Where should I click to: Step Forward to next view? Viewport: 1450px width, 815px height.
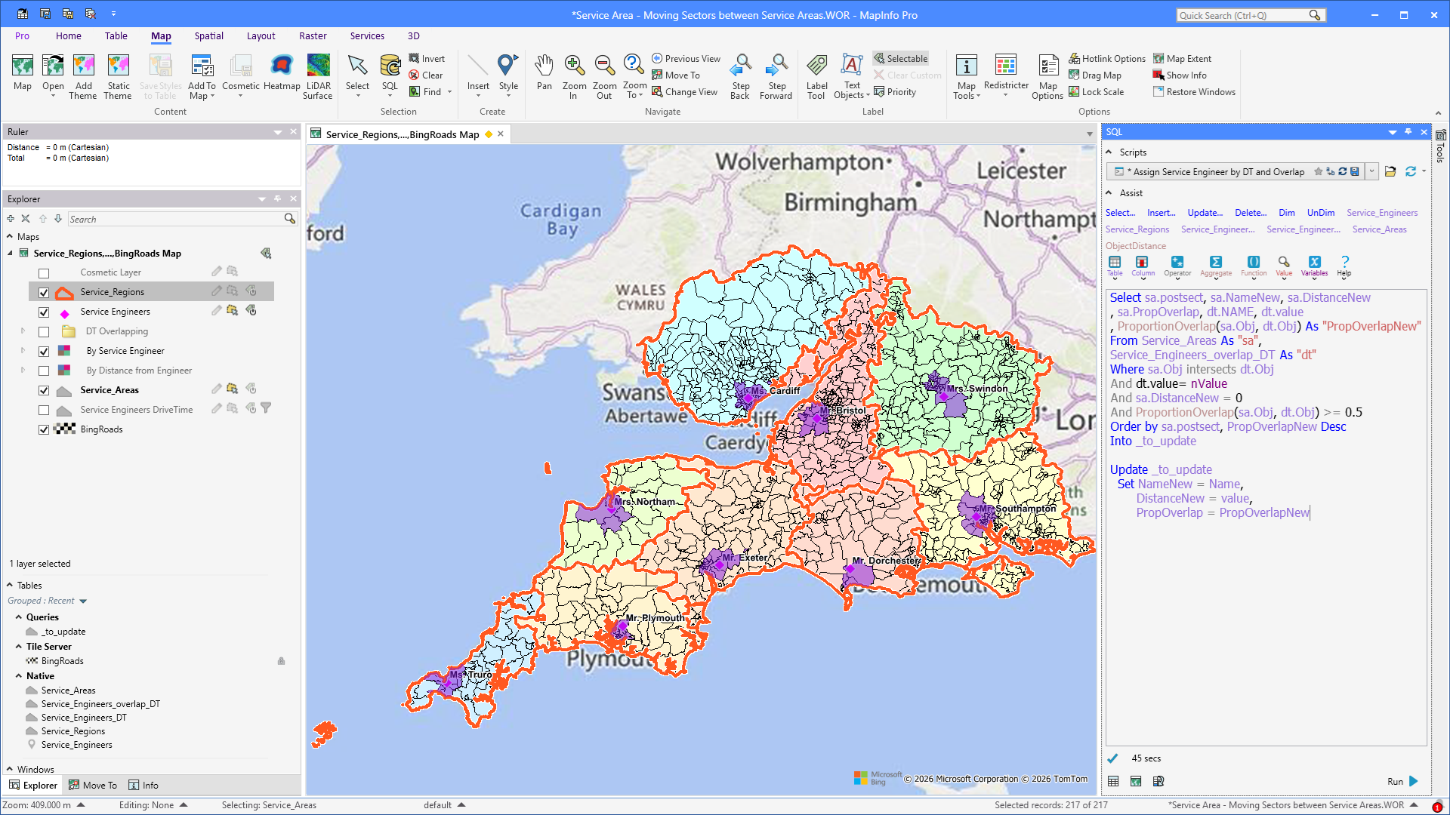pos(776,76)
